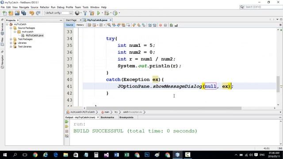Close the Output myTryCatch run tab

click(x=98, y=117)
